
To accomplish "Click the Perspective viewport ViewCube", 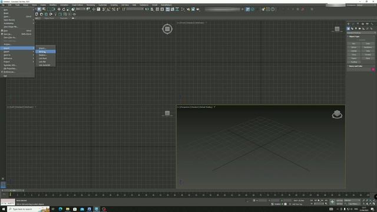I will [x=337, y=114].
